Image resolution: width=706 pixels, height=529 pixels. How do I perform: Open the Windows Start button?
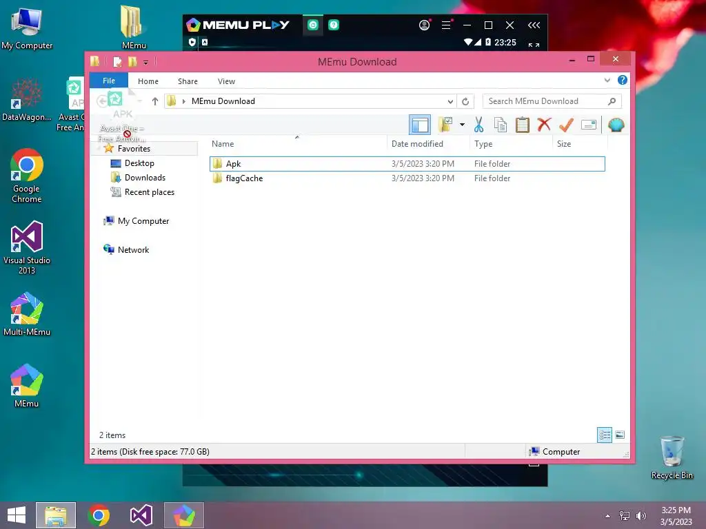(x=17, y=515)
